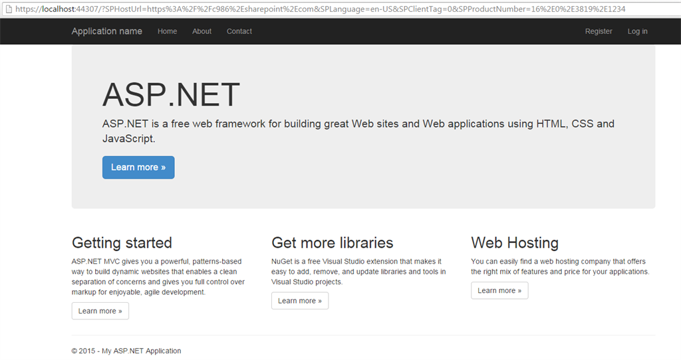This screenshot has width=681, height=360.
Task: Click the ASP.NET free web framework description text
Action: (x=358, y=131)
